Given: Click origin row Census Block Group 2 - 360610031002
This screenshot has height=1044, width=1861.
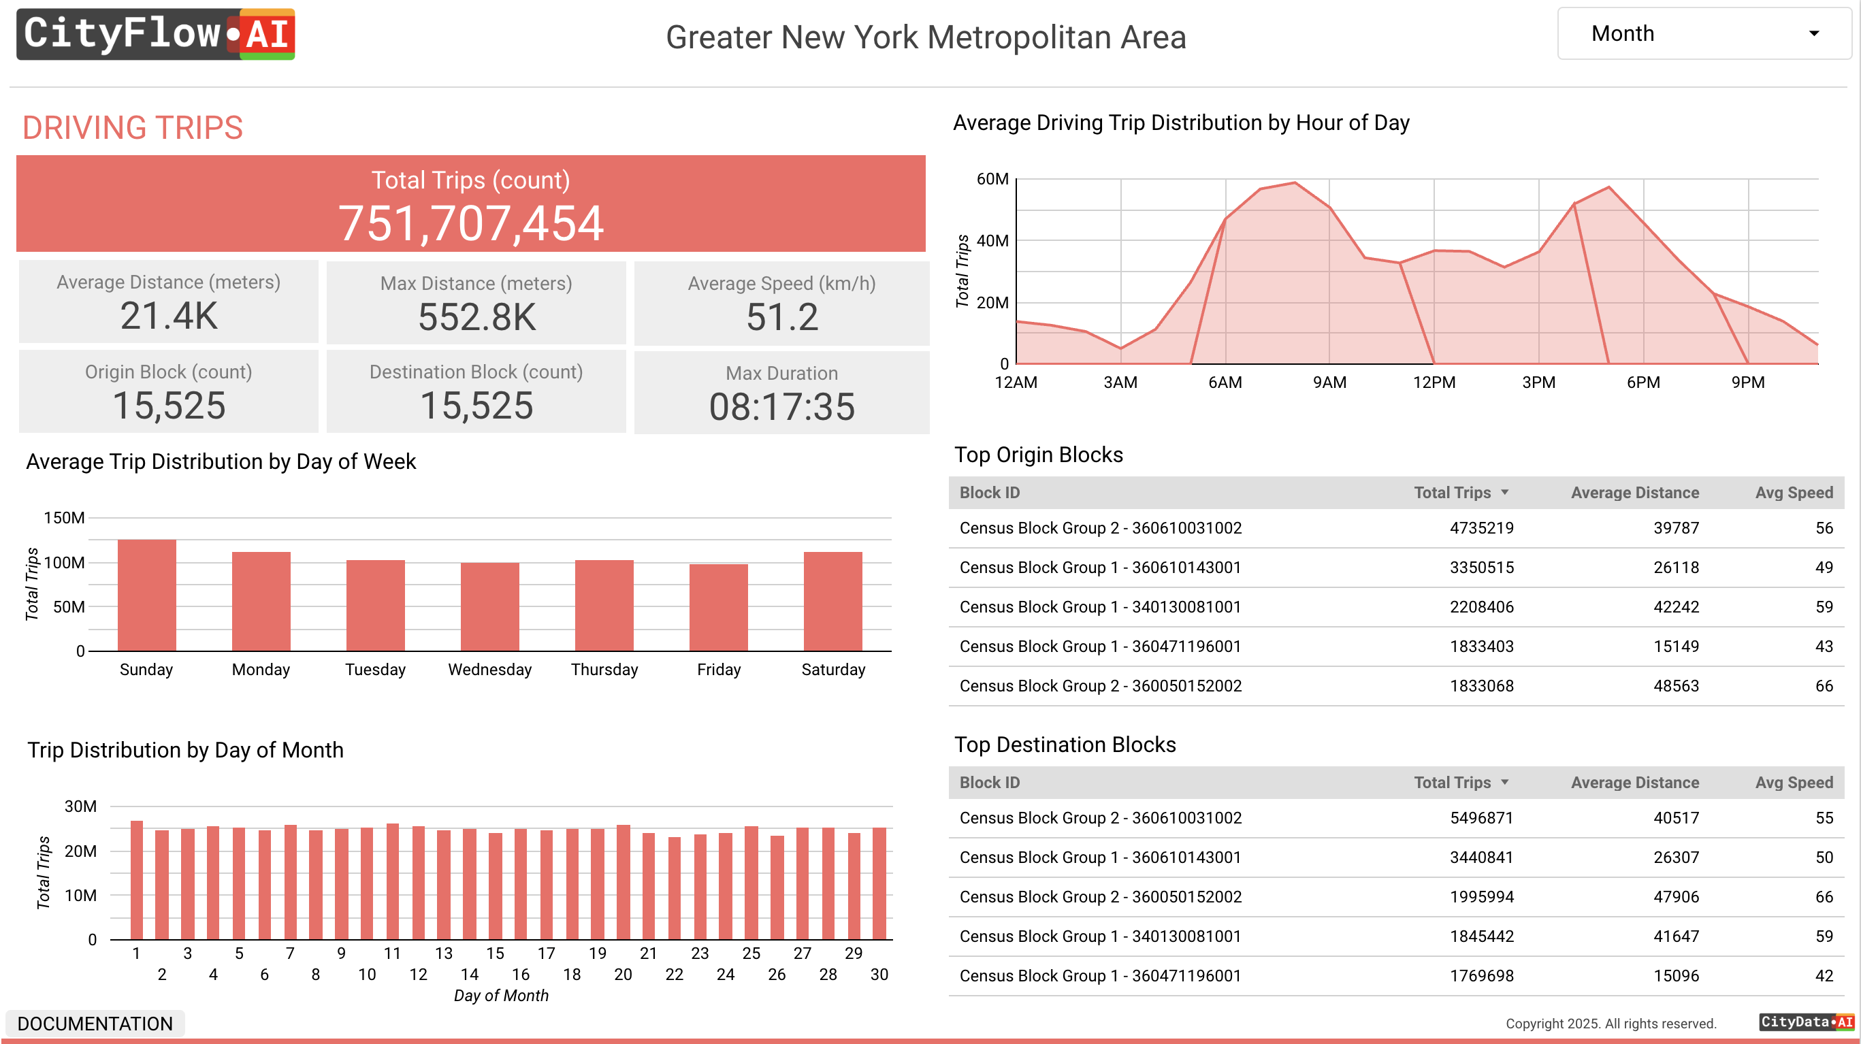Looking at the screenshot, I should [1395, 528].
